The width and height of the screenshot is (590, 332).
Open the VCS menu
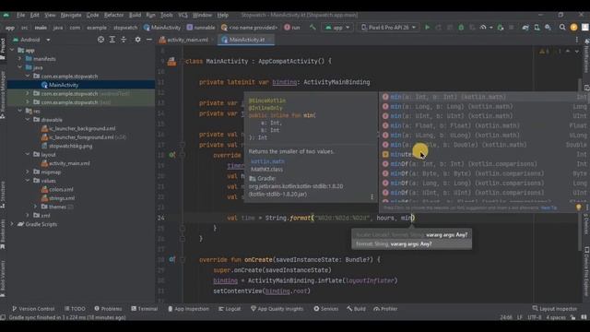(x=183, y=15)
